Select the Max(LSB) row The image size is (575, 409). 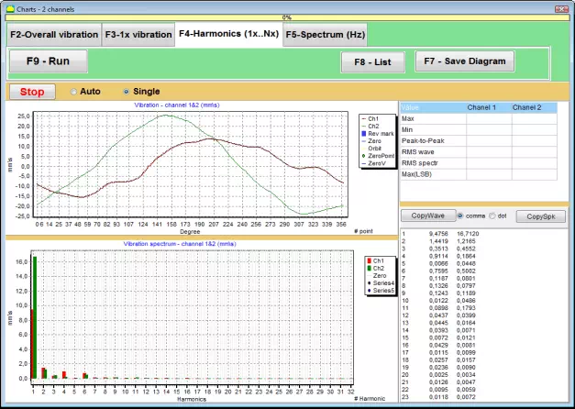tap(479, 174)
